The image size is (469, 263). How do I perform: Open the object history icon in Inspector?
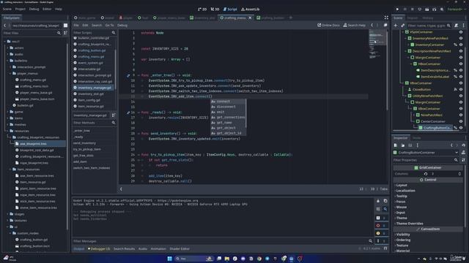[464, 145]
